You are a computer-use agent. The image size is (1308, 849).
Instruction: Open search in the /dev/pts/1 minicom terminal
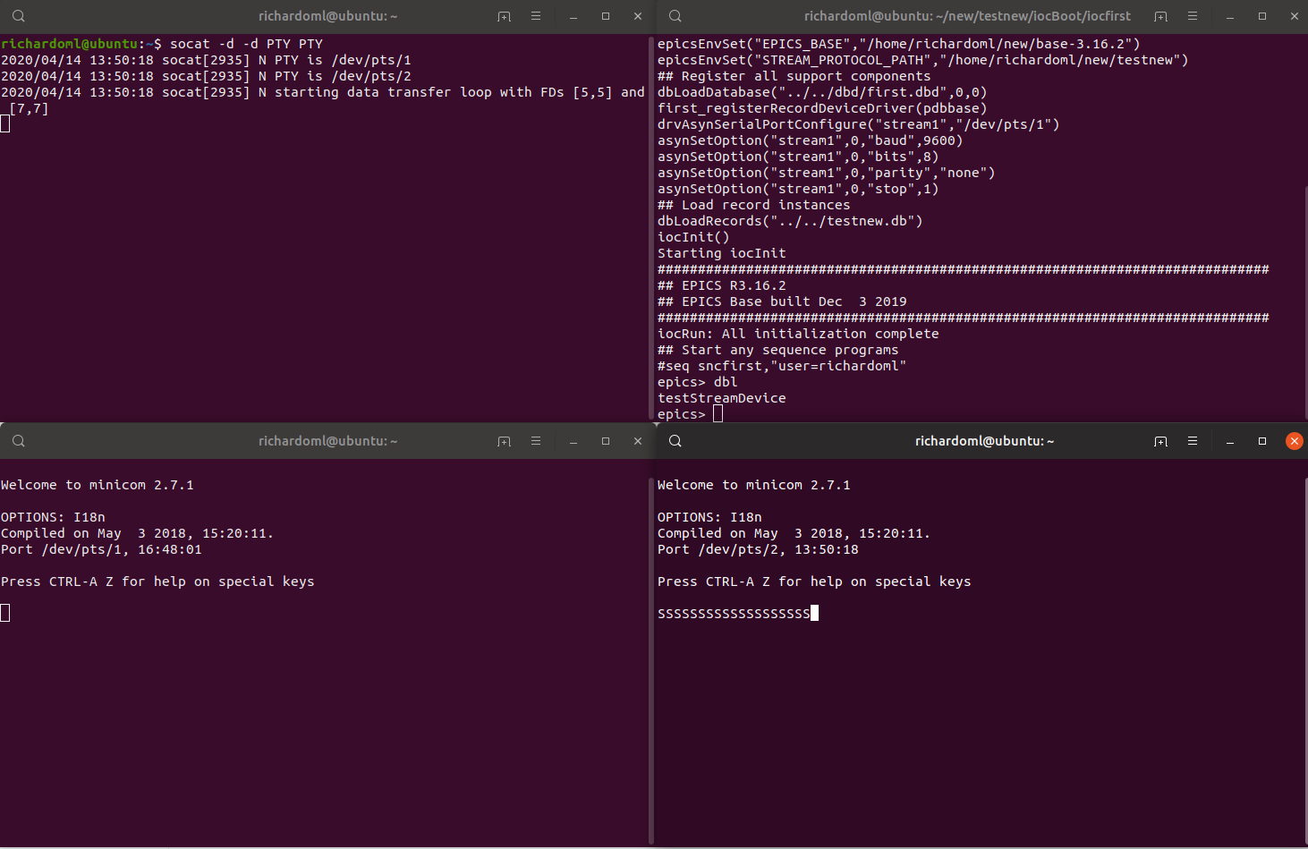[19, 441]
